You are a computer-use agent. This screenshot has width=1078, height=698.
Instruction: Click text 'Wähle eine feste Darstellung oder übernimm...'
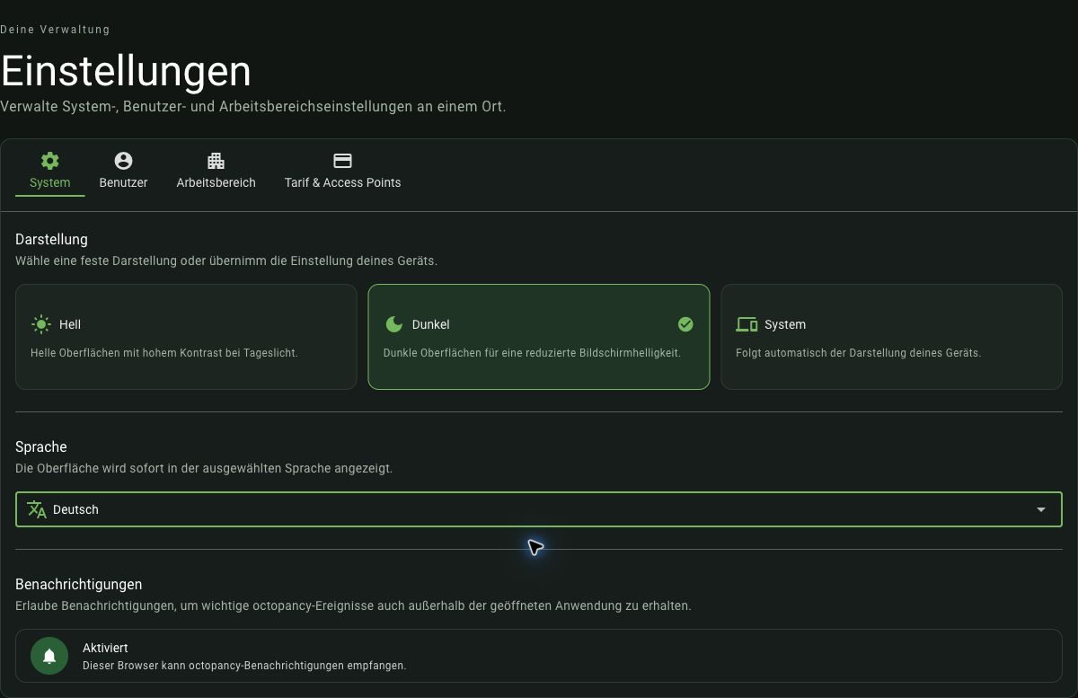pos(226,261)
